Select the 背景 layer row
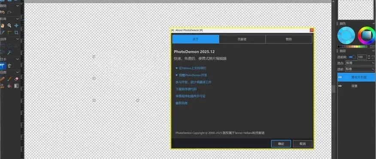The image size is (376, 159). [x=356, y=86]
